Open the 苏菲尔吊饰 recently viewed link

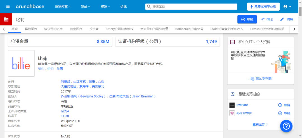(244, 113)
